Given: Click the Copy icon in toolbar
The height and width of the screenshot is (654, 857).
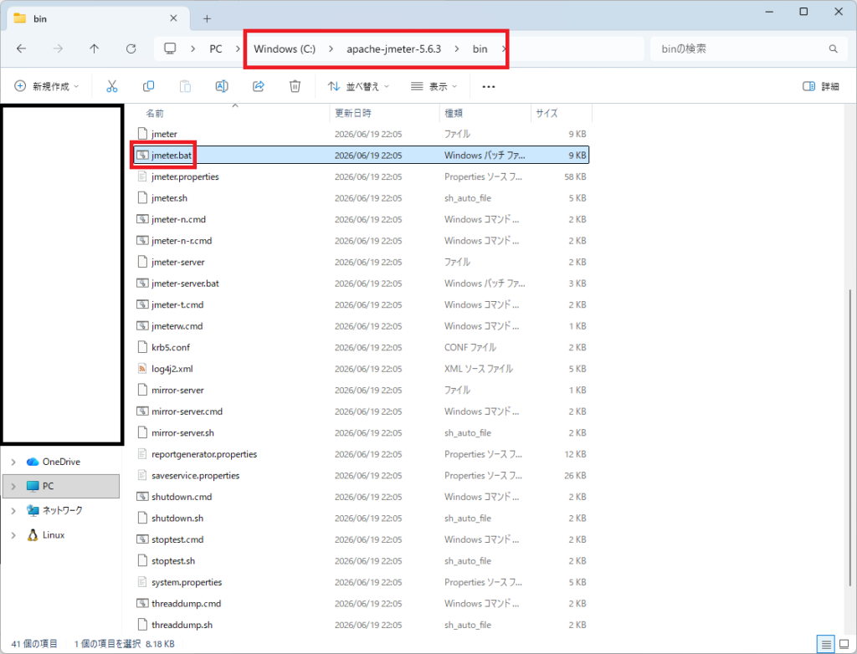Looking at the screenshot, I should click(149, 86).
